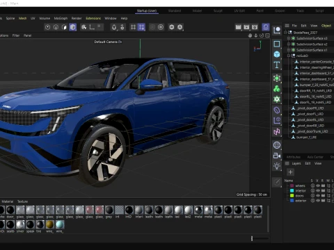Viewport: 334px width, 250px height.
Task: Click the Workplane grid icon
Action: 133,27
